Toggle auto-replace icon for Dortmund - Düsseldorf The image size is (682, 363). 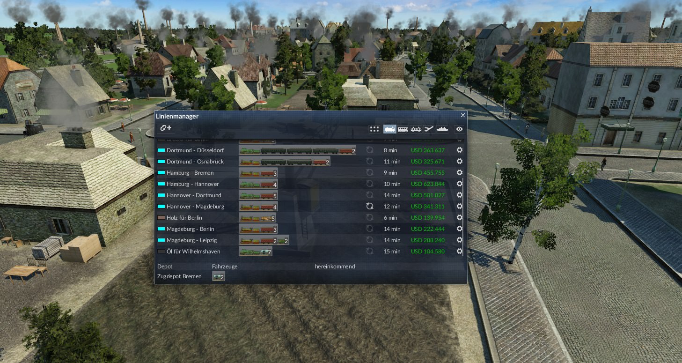click(370, 150)
